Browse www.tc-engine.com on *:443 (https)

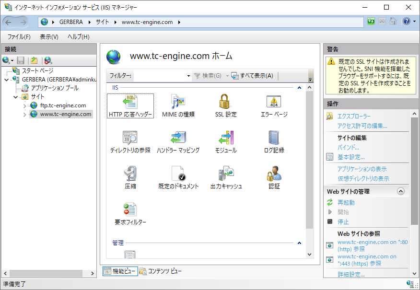[x=367, y=260]
